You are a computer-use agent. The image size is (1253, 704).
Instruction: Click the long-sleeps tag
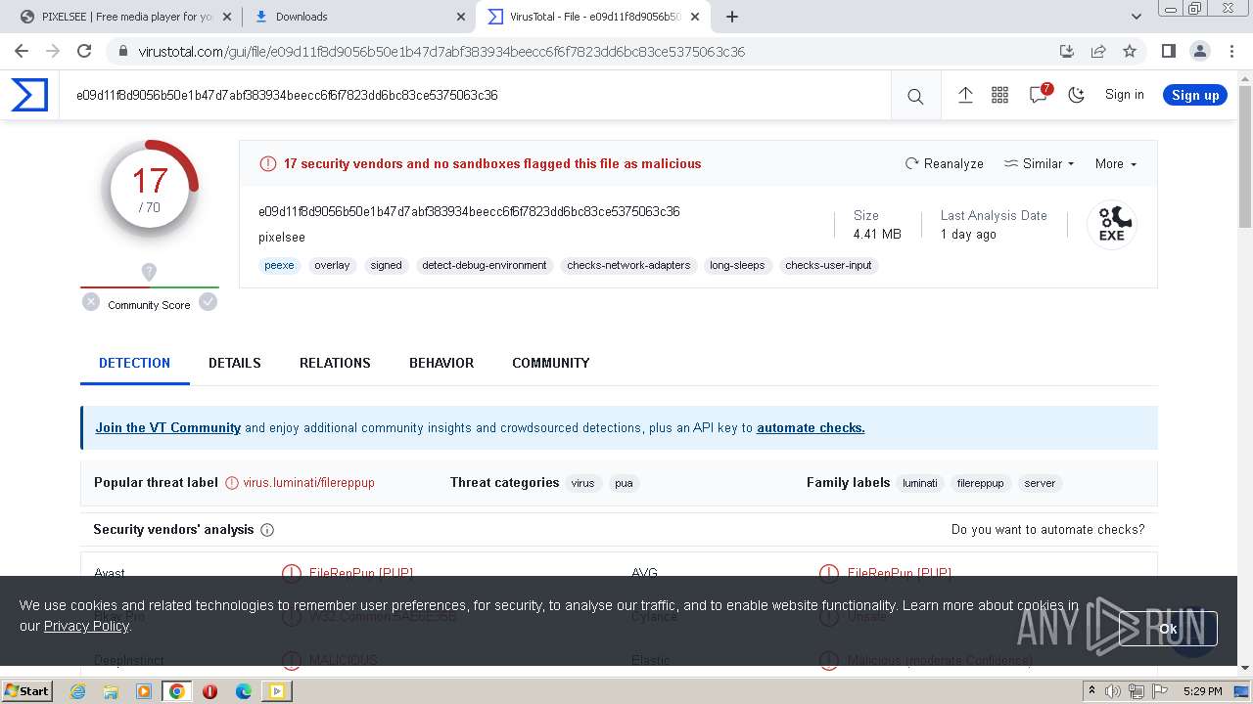[737, 265]
